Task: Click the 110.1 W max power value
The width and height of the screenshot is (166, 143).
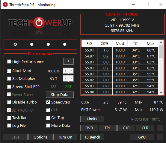Action: (x=156, y=110)
